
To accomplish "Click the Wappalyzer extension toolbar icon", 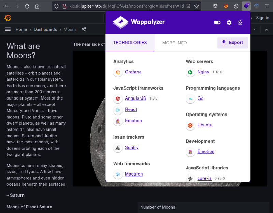I will (x=246, y=6).
